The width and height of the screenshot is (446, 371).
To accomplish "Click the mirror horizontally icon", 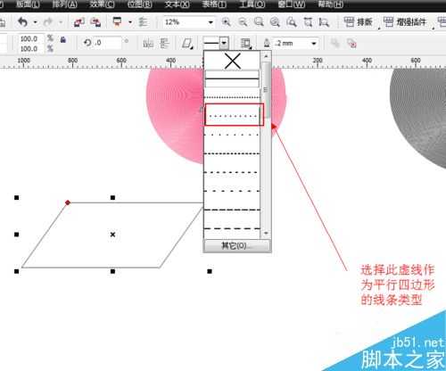I will pos(148,44).
